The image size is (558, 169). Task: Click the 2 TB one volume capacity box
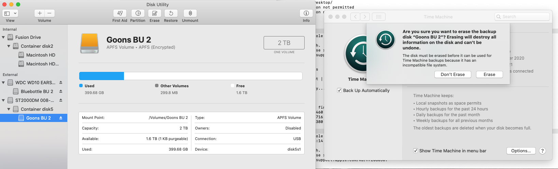(284, 43)
